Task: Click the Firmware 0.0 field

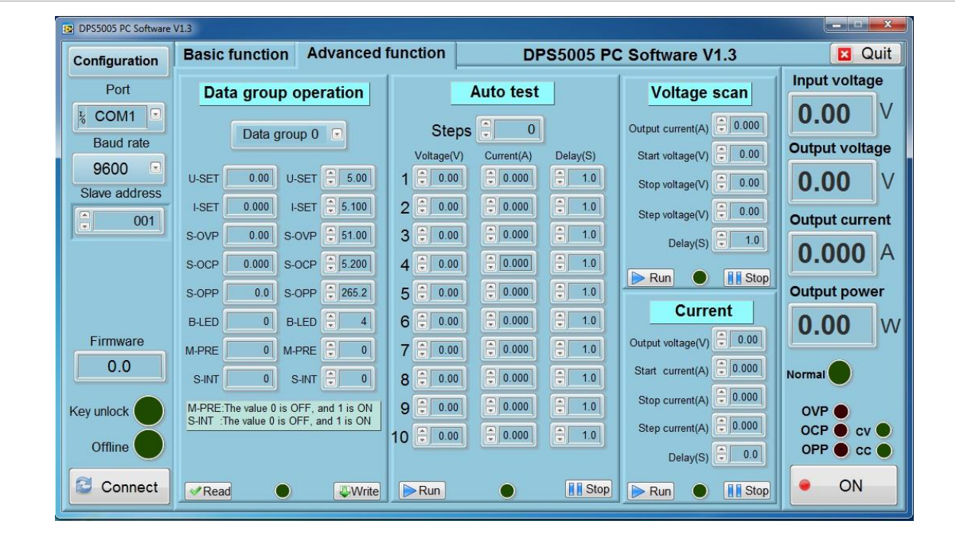Action: (x=119, y=366)
